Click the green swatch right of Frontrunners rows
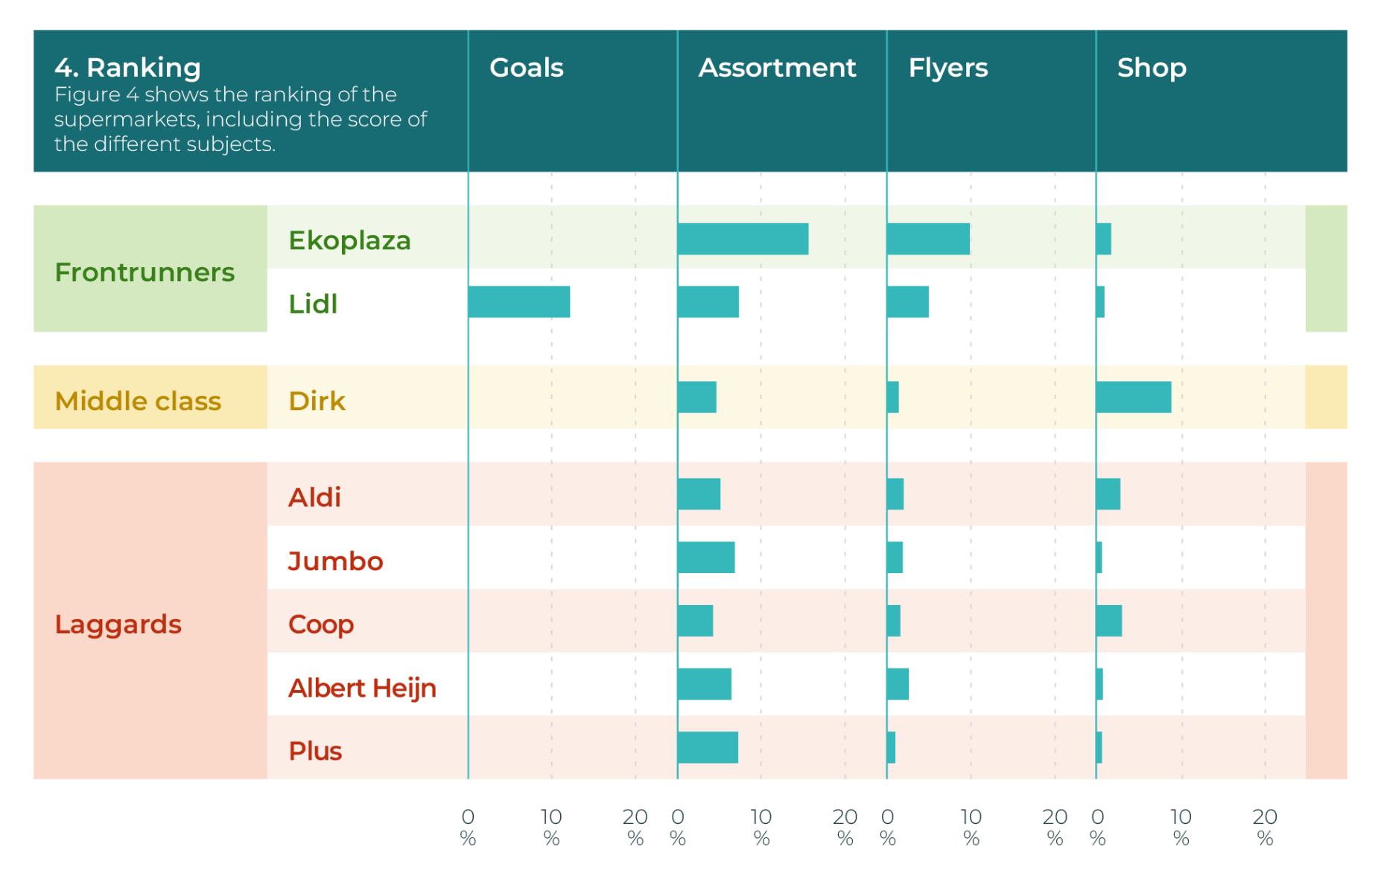1381x879 pixels. [1326, 269]
